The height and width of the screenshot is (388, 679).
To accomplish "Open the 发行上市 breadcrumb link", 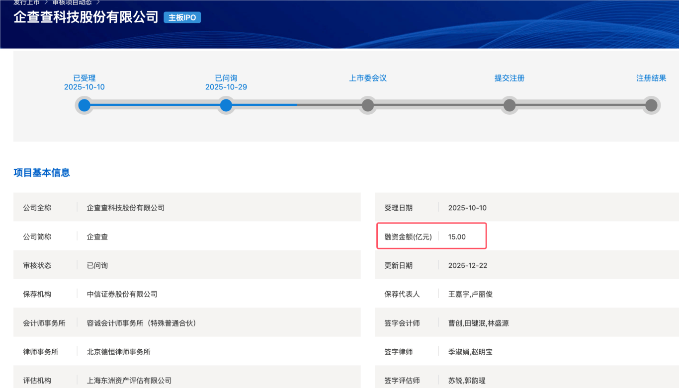I will click(26, 2).
